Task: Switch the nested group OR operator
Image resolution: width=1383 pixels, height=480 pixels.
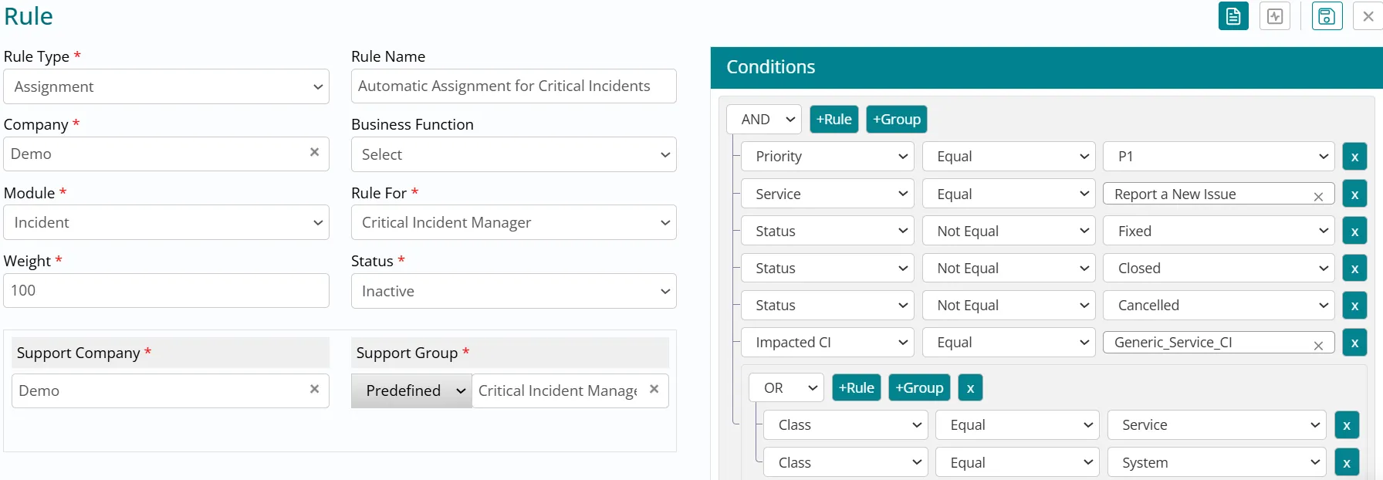Action: tap(786, 388)
